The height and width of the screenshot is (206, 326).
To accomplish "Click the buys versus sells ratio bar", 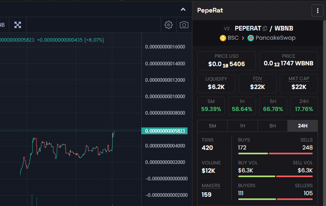I will coord(275,153).
